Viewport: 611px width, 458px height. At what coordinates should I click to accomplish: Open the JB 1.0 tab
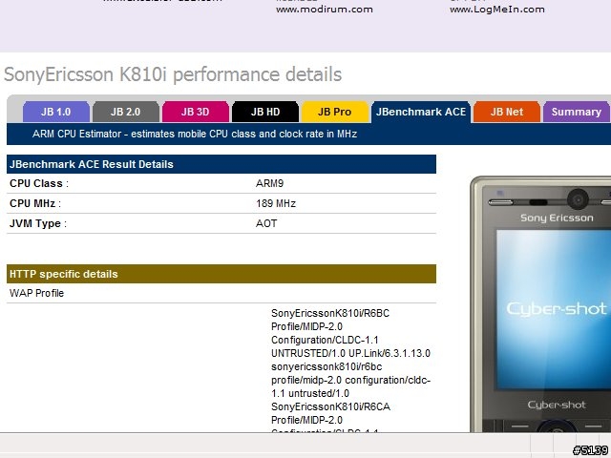[56, 112]
